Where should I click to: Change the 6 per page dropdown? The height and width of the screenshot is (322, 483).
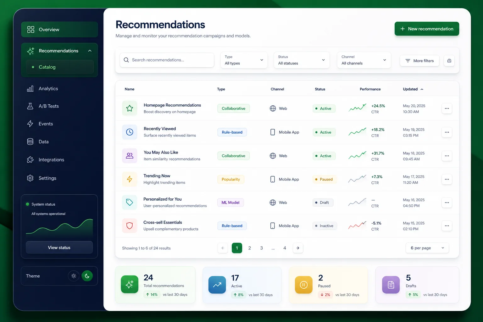click(427, 248)
